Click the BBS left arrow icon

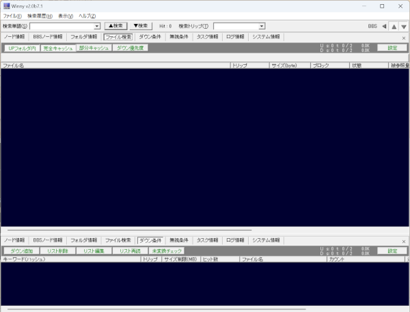384,27
